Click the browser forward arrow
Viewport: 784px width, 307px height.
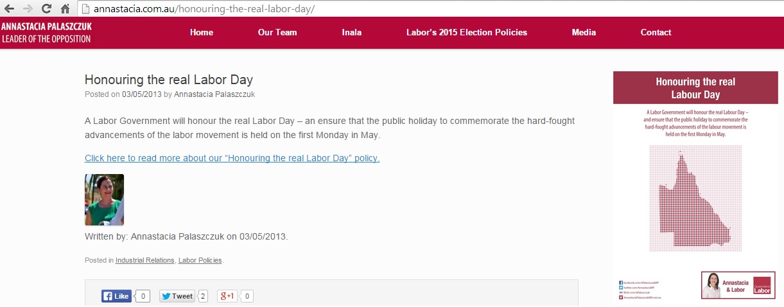[x=28, y=9]
